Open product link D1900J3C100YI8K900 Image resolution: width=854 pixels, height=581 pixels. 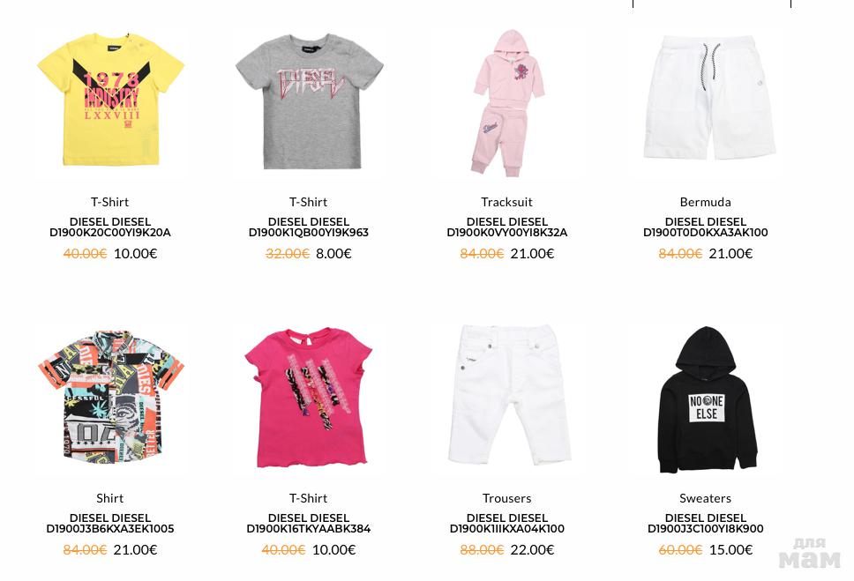705,529
